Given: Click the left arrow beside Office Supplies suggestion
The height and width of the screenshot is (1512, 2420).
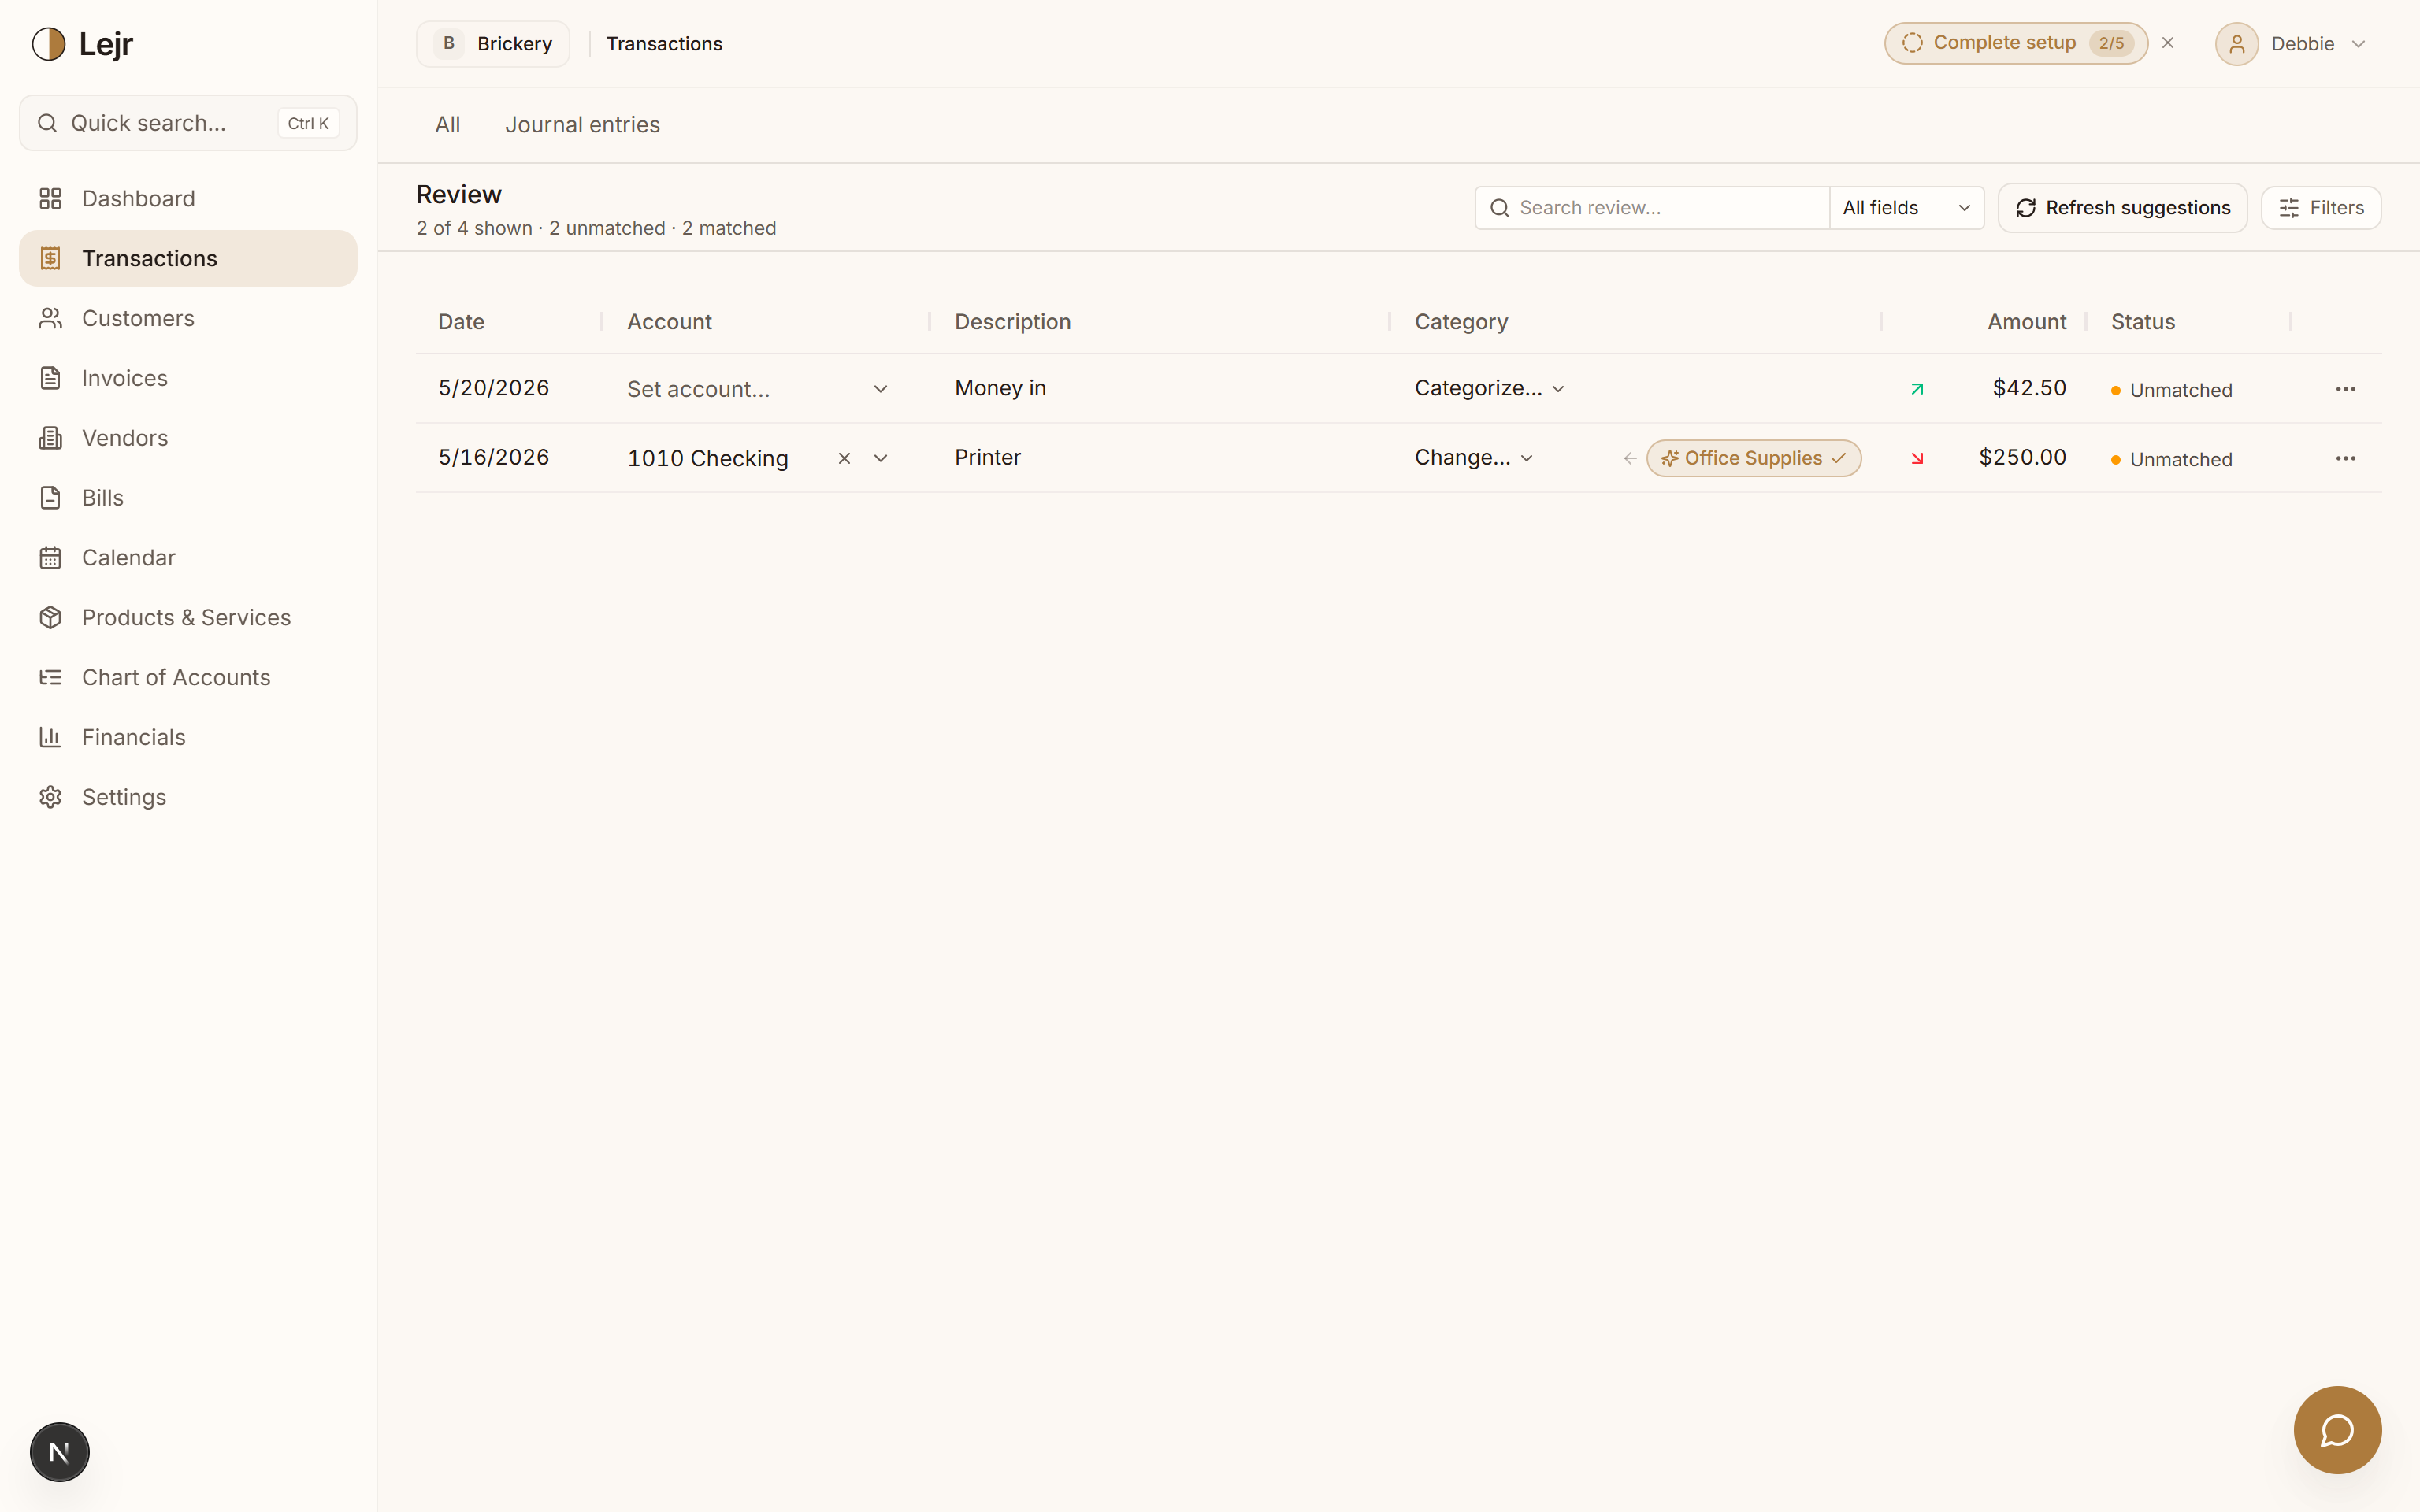Looking at the screenshot, I should 1630,458.
